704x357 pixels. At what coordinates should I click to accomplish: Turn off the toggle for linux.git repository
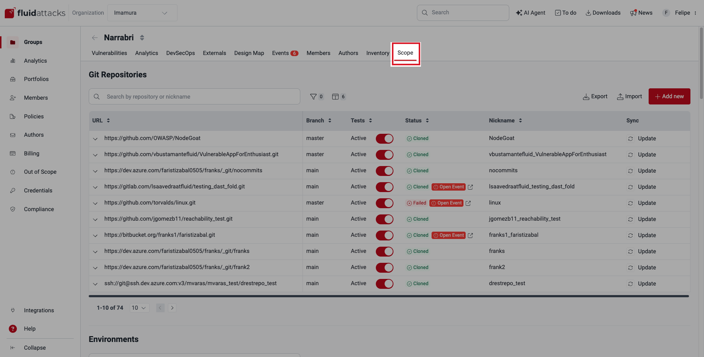pos(384,203)
